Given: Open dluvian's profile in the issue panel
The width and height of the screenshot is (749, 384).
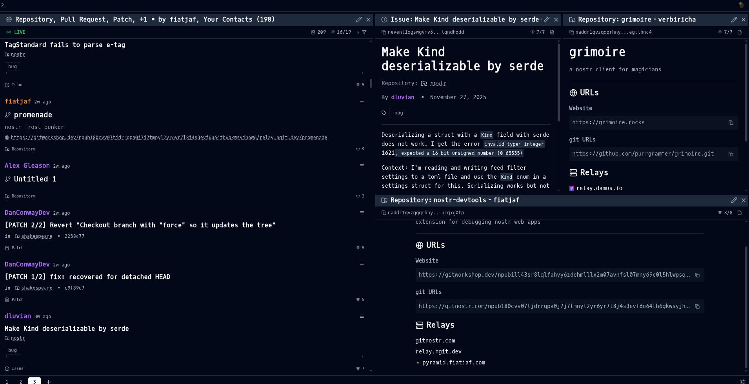Looking at the screenshot, I should pyautogui.click(x=402, y=97).
